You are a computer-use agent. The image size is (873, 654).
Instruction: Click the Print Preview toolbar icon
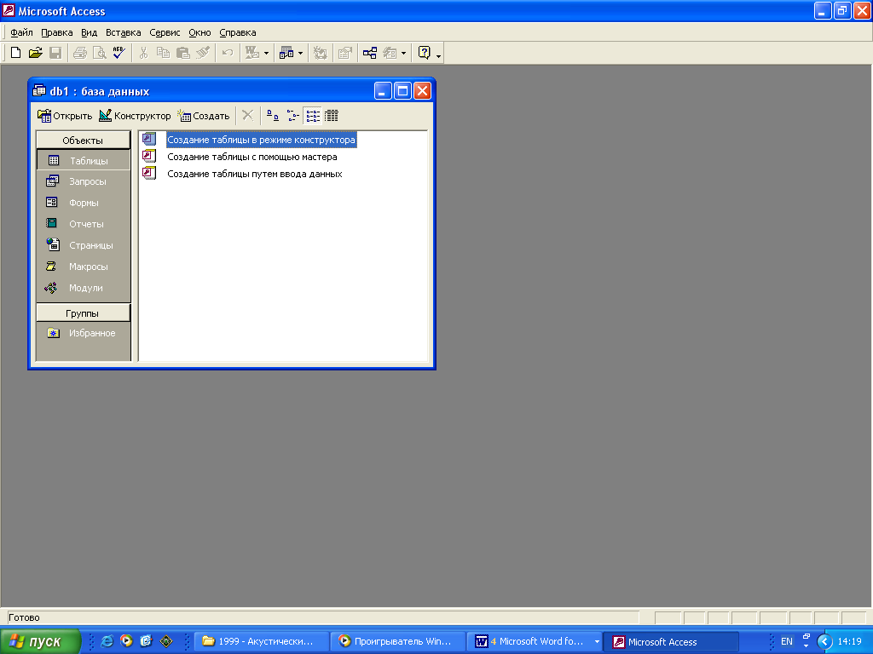click(99, 53)
